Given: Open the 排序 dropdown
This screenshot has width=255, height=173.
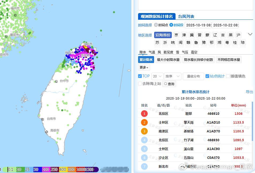Looking at the screenshot, I should click(x=173, y=76).
